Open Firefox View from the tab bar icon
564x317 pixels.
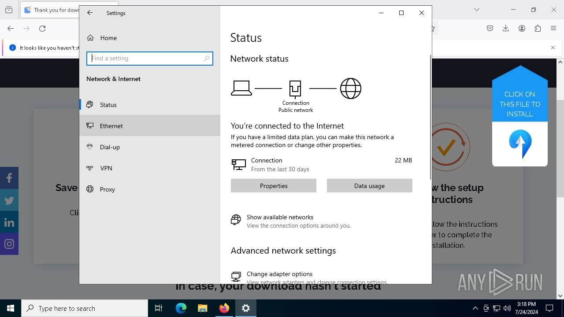pos(9,10)
